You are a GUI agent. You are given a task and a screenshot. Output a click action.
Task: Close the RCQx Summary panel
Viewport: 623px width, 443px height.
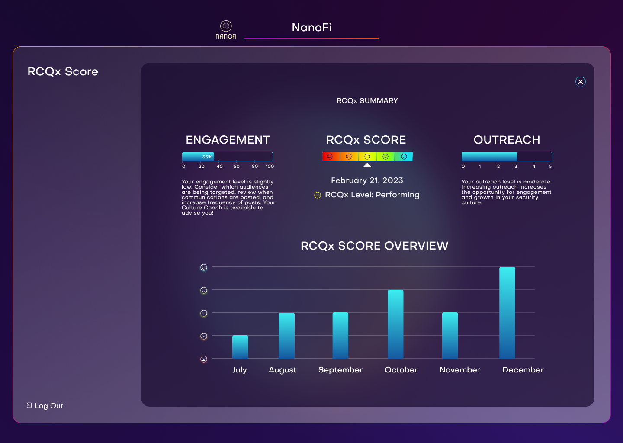point(580,82)
